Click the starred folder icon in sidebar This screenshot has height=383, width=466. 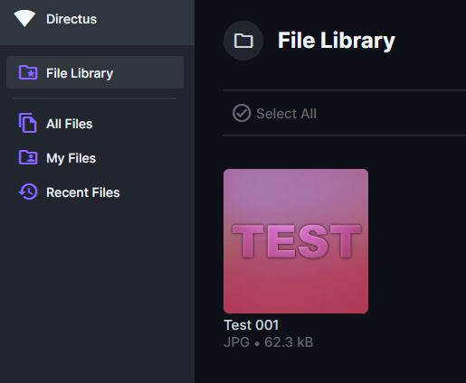click(x=28, y=72)
